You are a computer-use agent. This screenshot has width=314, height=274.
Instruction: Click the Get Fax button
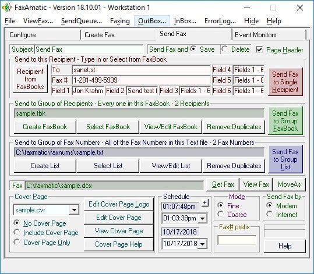pyautogui.click(x=223, y=184)
